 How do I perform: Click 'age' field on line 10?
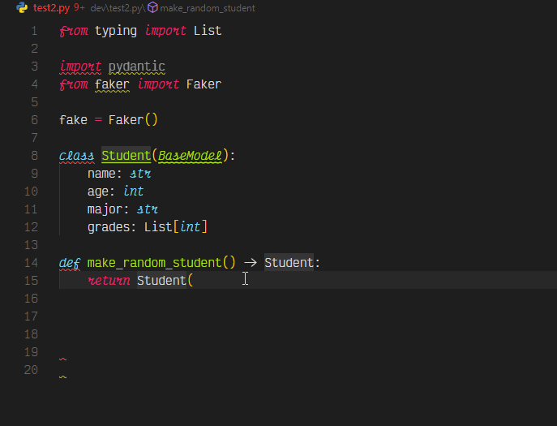pyautogui.click(x=97, y=191)
